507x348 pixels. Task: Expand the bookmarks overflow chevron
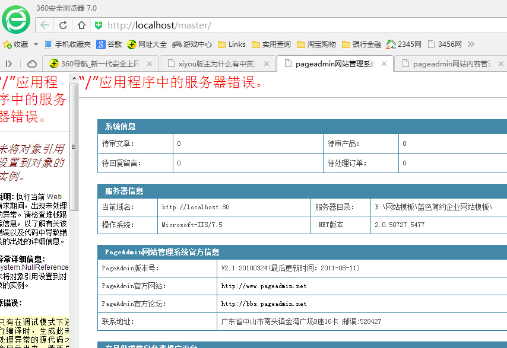[x=471, y=44]
